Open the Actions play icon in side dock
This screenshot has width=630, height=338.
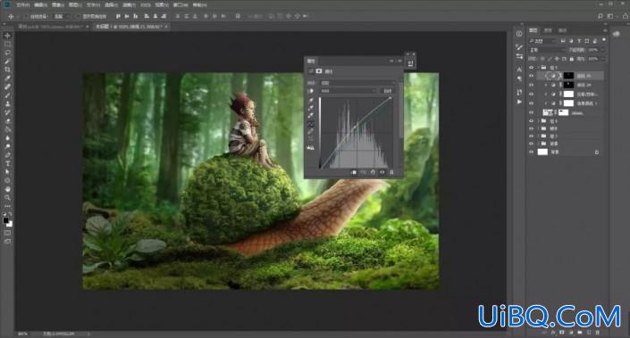[519, 102]
